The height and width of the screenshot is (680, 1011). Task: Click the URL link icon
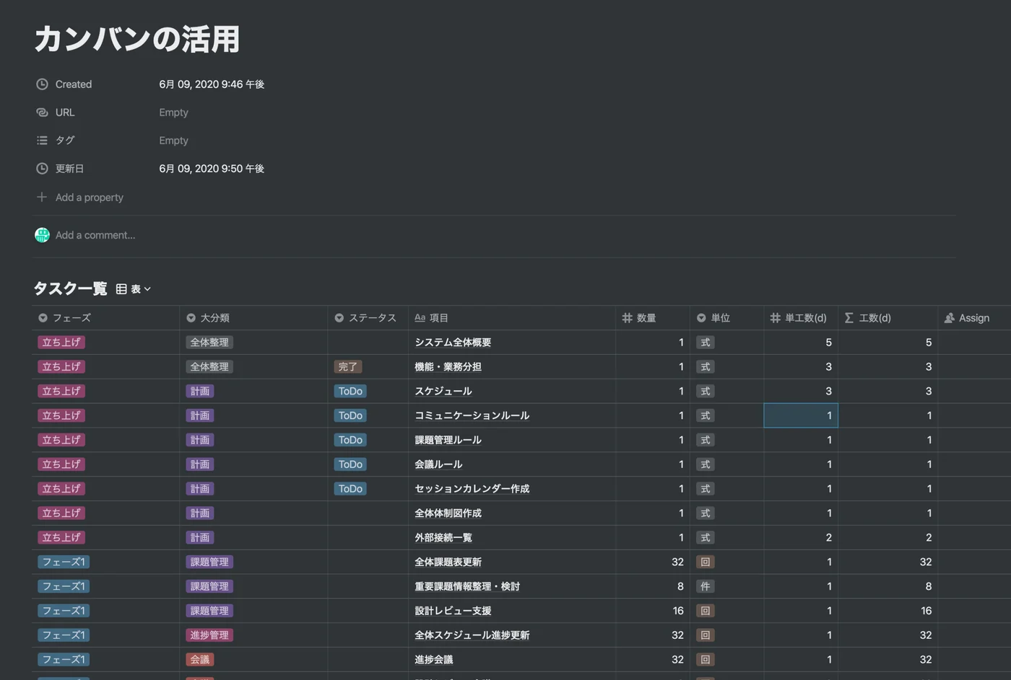click(42, 112)
